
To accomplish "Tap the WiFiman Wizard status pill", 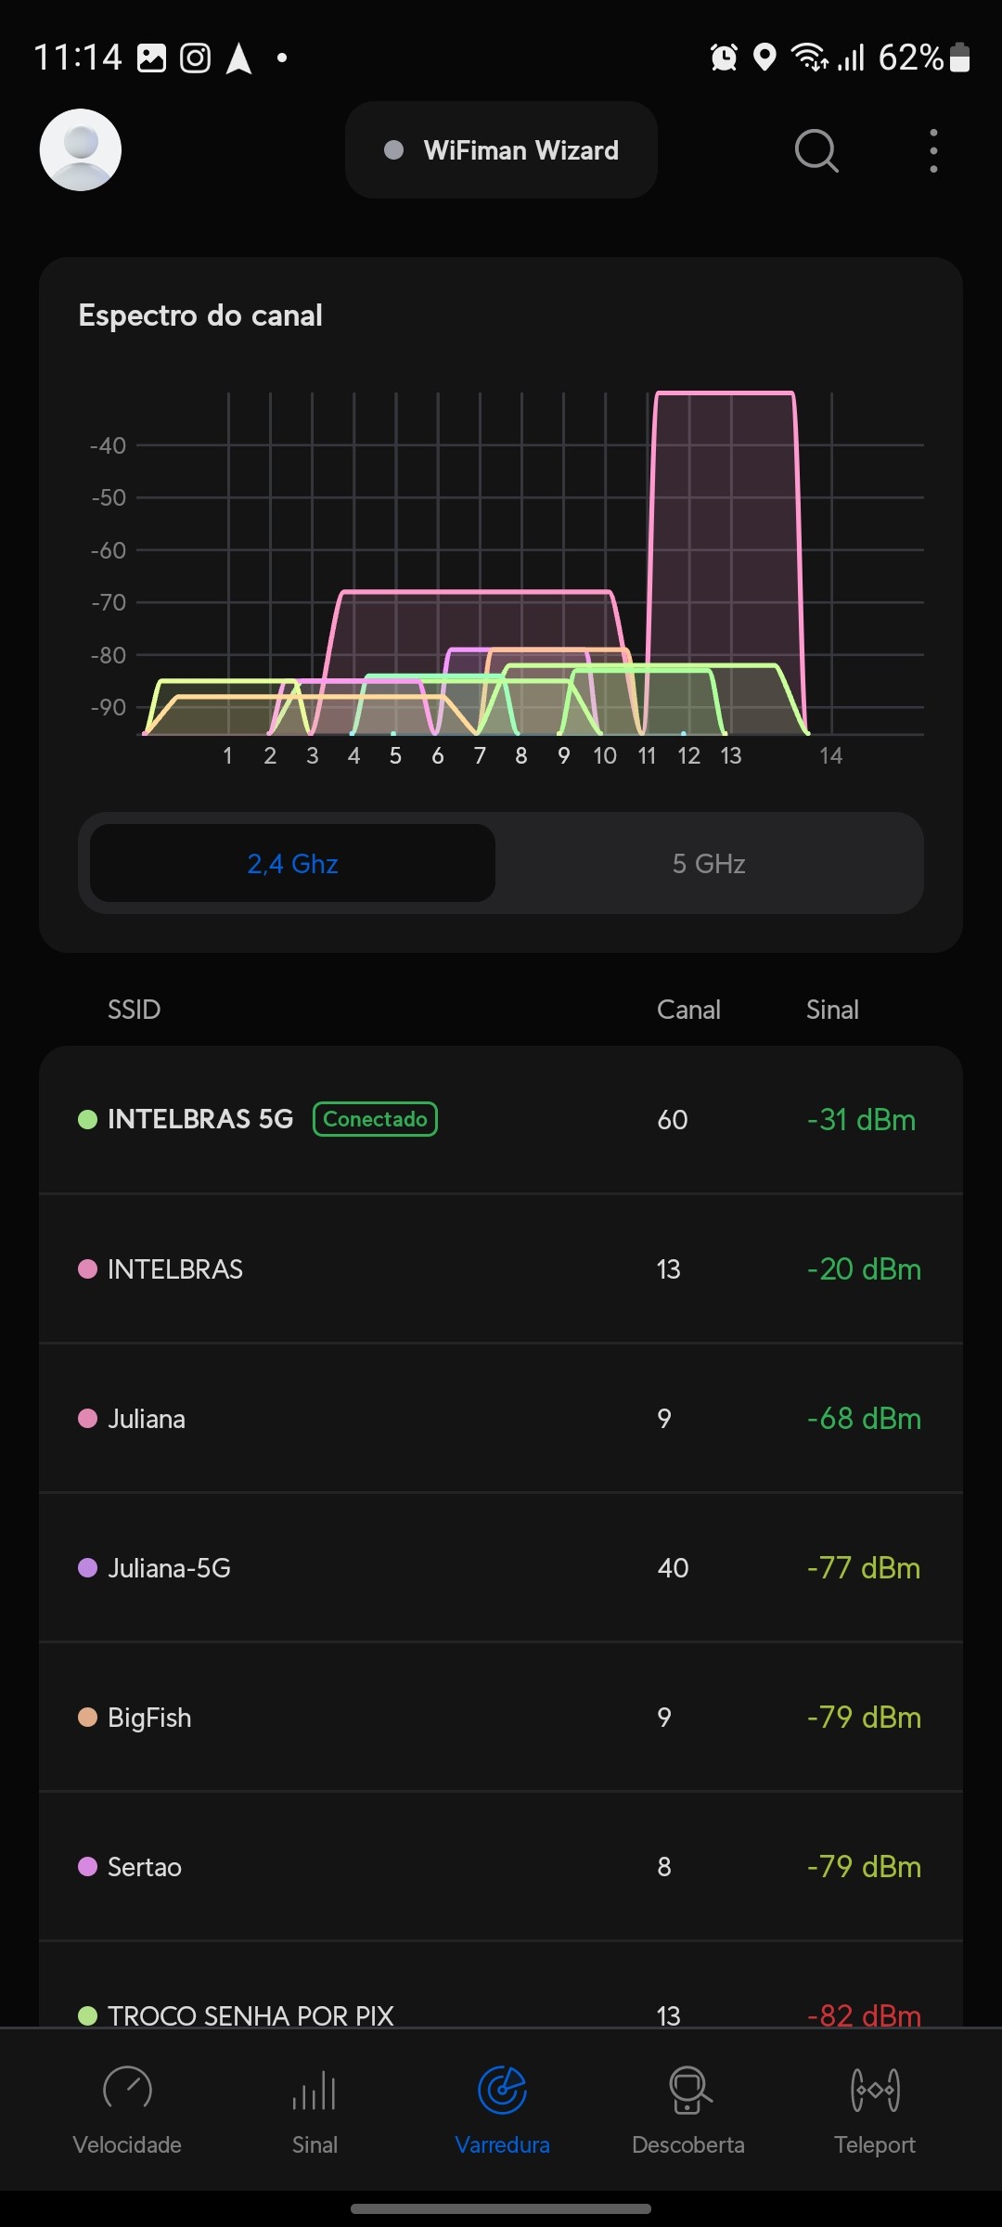I will point(501,150).
